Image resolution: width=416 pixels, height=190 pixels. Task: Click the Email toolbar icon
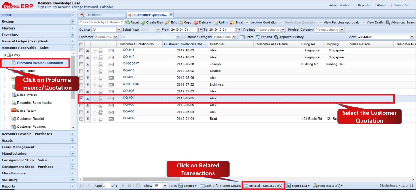coord(232,23)
